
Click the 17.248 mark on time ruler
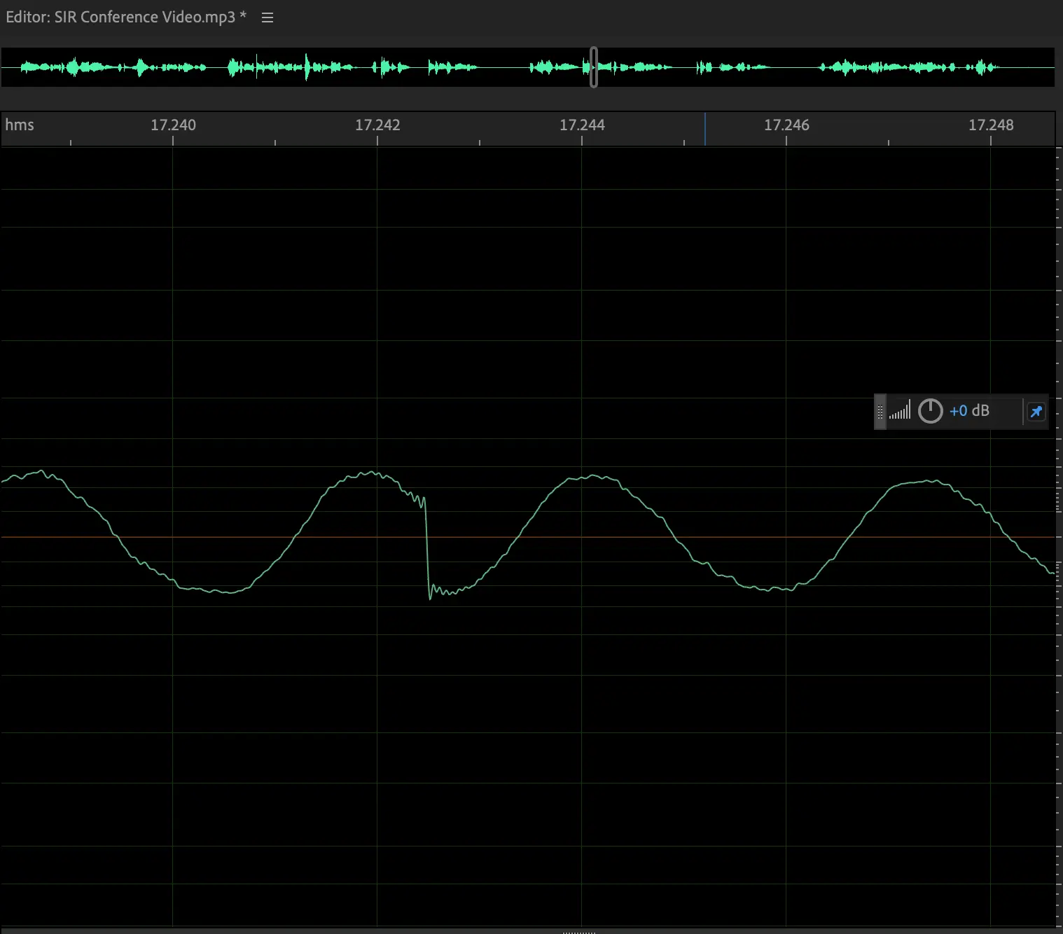tap(991, 125)
